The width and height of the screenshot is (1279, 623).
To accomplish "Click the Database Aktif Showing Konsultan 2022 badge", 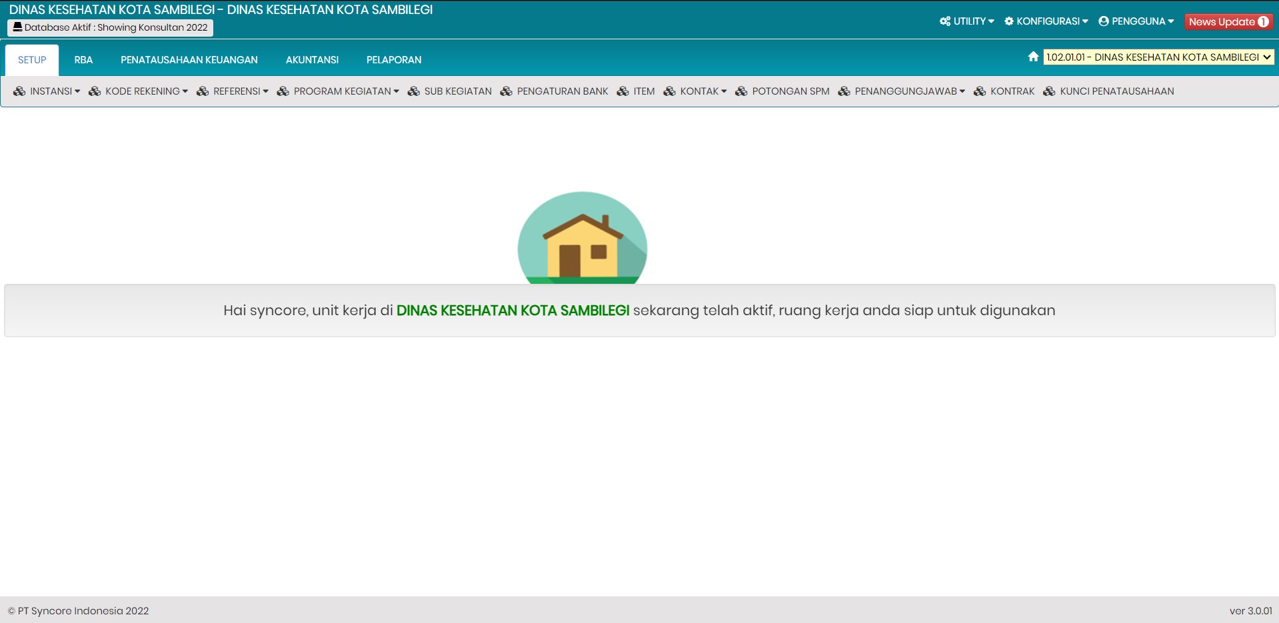I will (110, 27).
